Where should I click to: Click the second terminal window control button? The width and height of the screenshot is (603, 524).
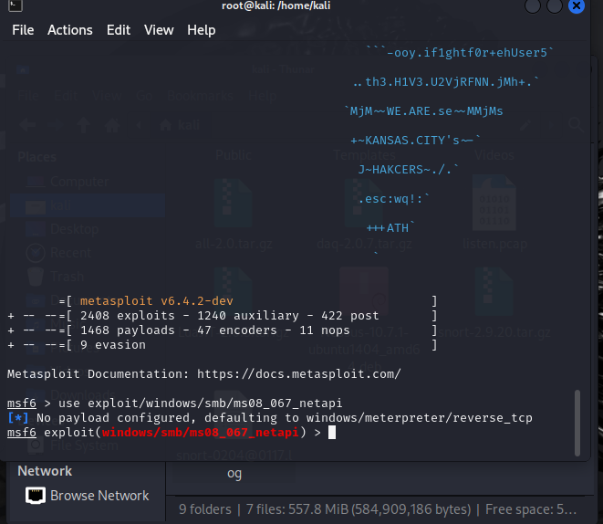[555, 5]
